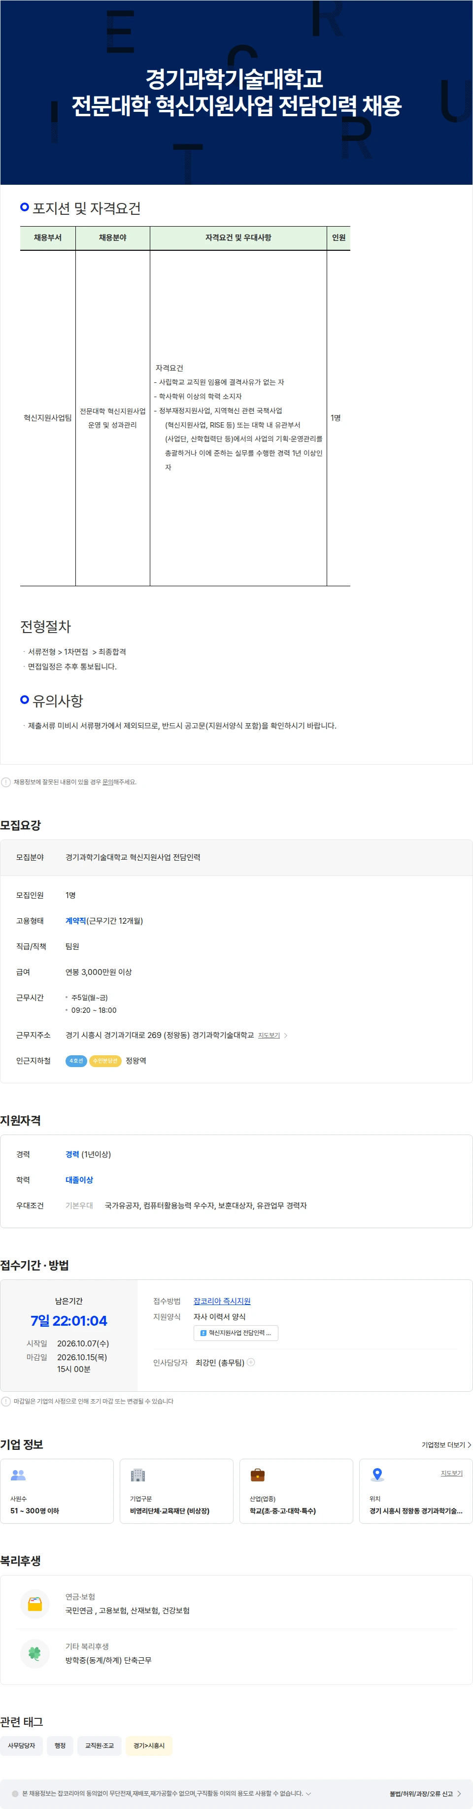Click 비영리단체·교육재단 (비상장) text
This screenshot has height=1809, width=473.
pos(169,1510)
